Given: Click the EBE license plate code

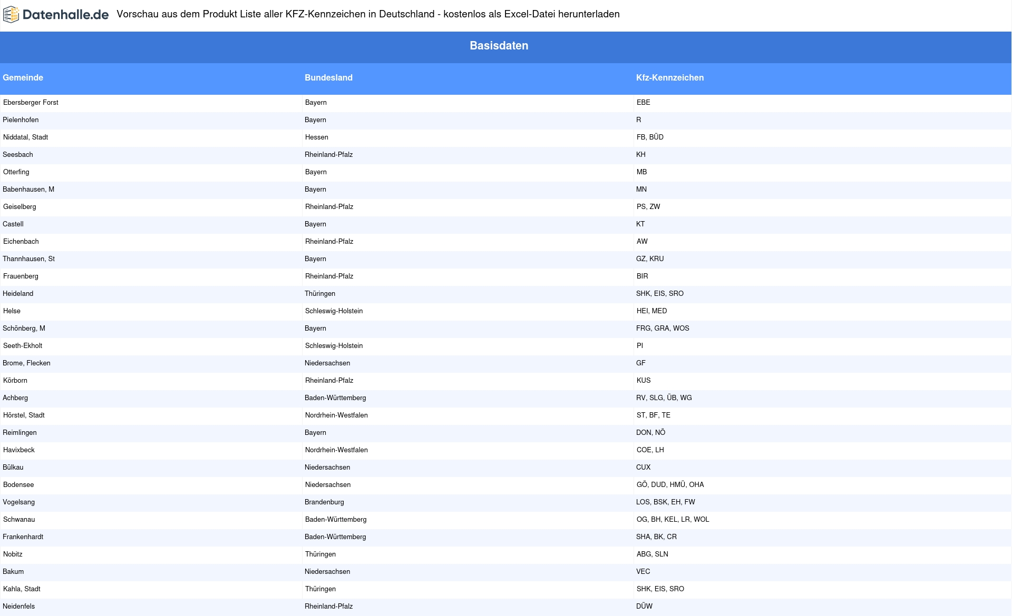Looking at the screenshot, I should tap(644, 103).
